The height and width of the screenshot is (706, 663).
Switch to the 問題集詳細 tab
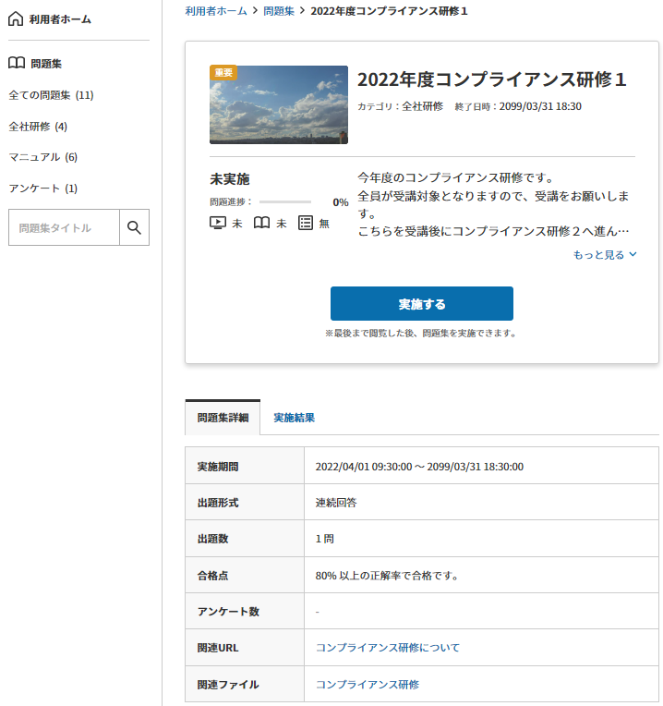(x=223, y=418)
